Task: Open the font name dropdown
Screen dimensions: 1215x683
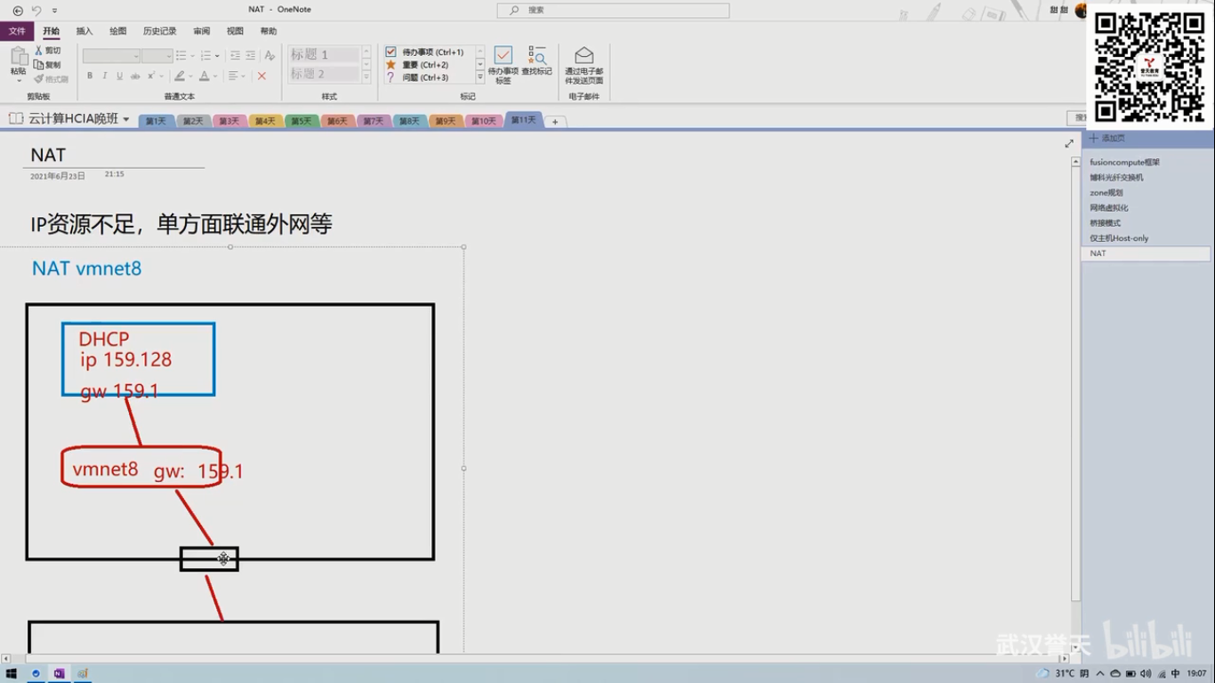Action: coord(136,56)
